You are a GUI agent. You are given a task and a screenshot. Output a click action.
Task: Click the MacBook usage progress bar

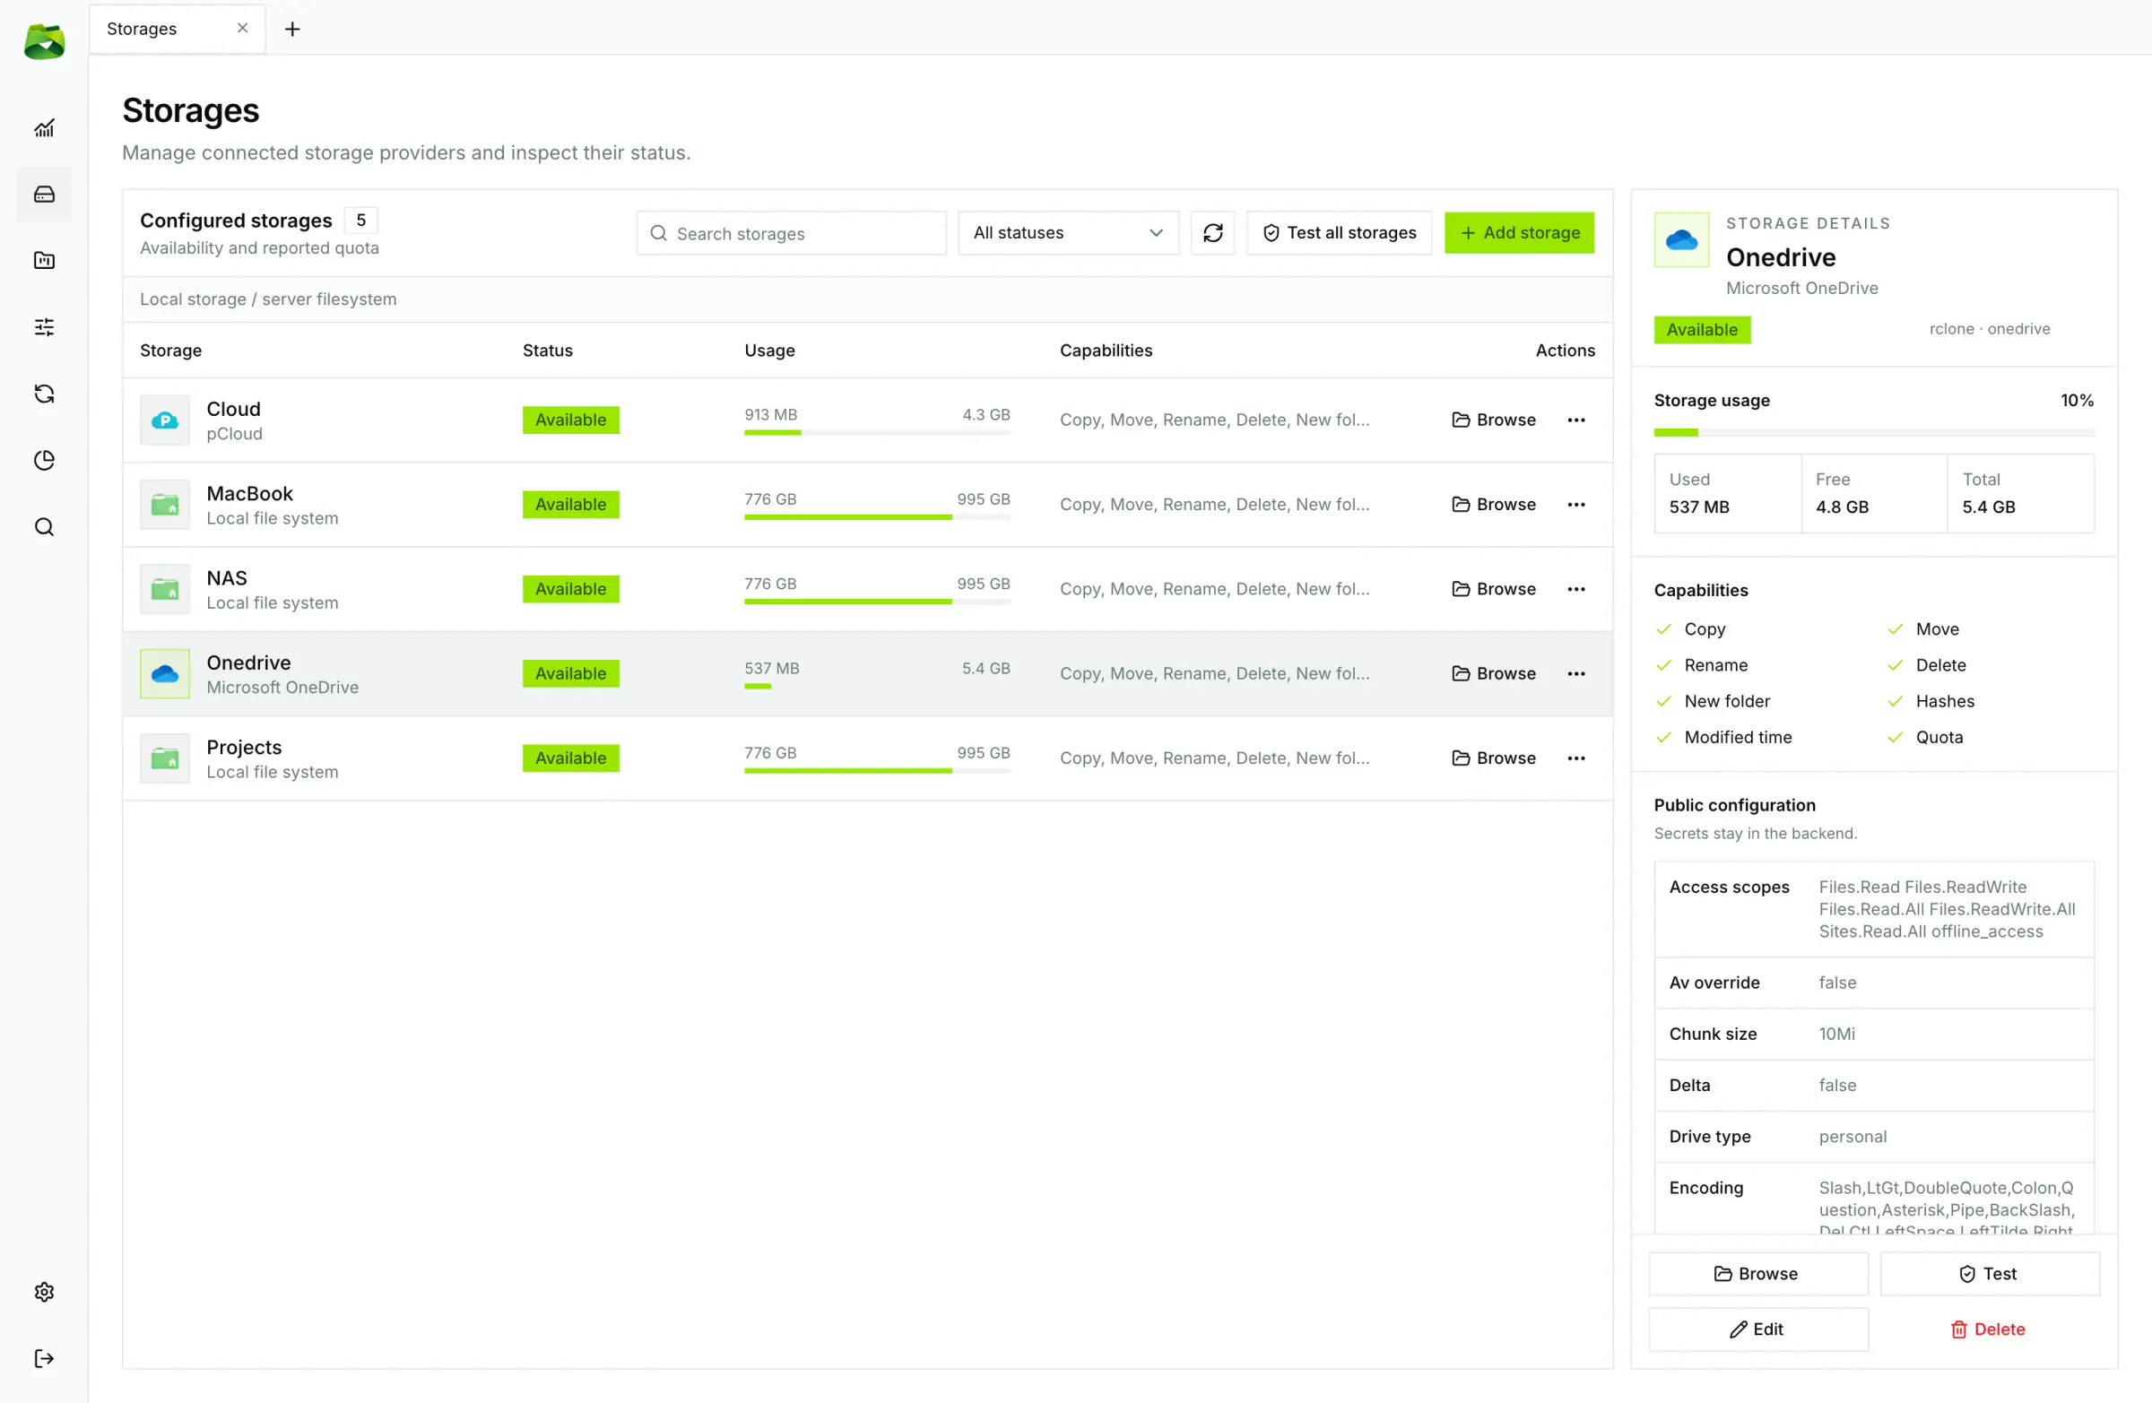(877, 517)
